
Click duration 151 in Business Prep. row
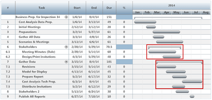109,17
